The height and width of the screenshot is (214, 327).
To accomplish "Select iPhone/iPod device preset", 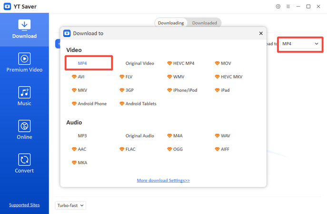I will click(182, 90).
